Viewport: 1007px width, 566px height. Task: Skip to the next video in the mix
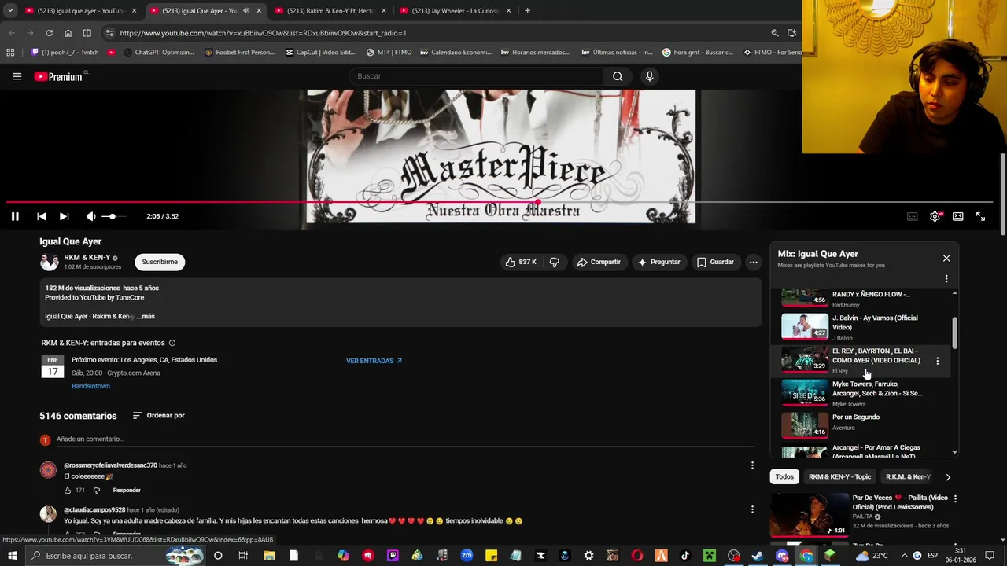[65, 216]
